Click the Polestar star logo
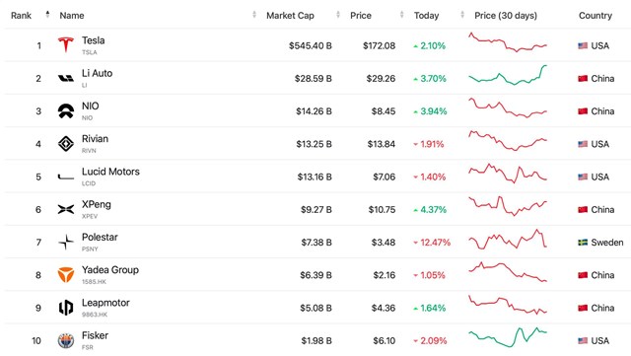Screen dimensions: 631x356 pos(66,242)
